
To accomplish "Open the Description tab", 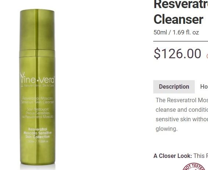I will (174, 87).
